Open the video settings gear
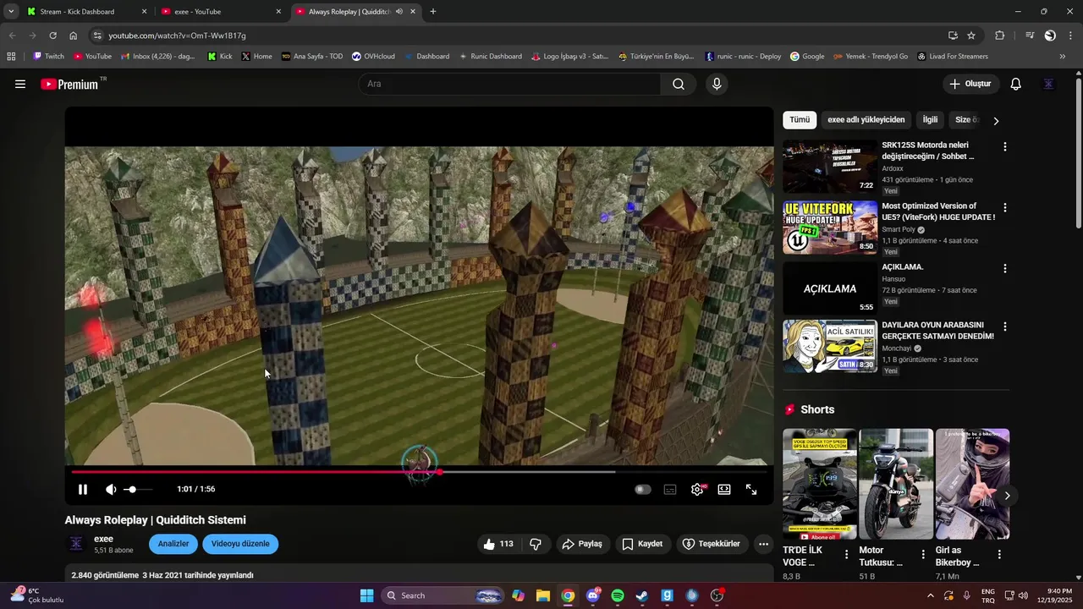 (x=697, y=489)
